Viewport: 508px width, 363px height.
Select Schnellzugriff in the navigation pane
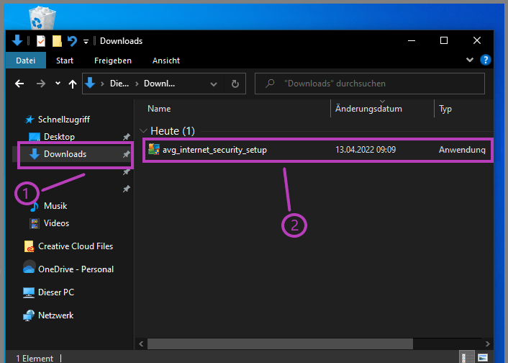(64, 120)
